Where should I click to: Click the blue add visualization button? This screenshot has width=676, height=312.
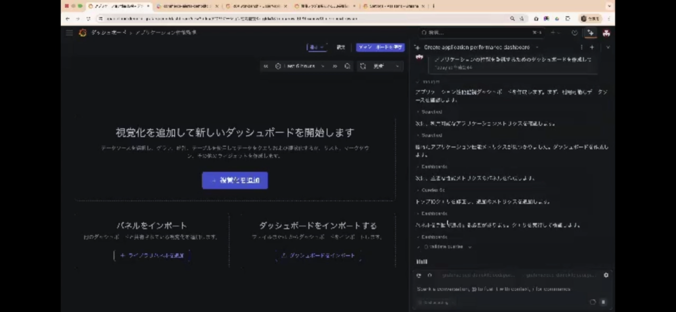[x=235, y=180]
